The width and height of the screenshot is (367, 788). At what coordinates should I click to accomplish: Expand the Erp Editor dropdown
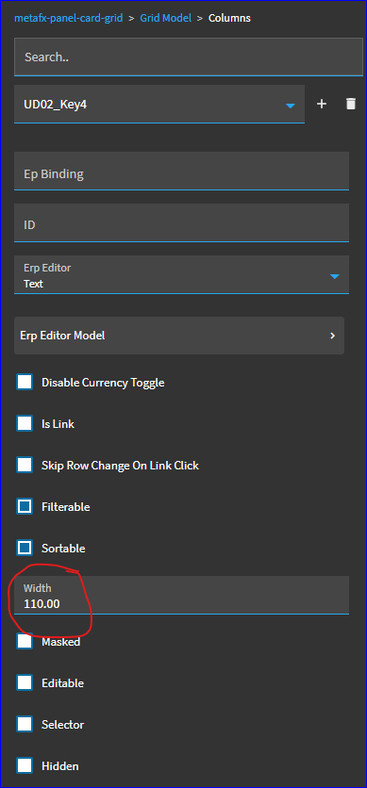(x=335, y=276)
